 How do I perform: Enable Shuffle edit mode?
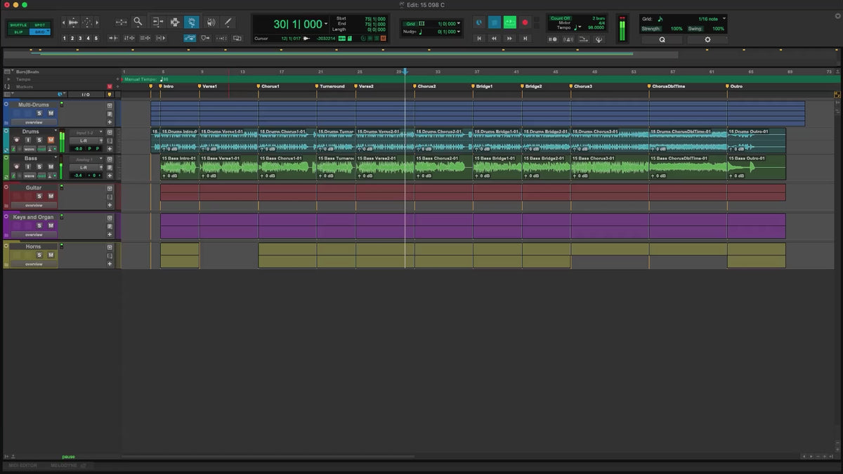click(x=18, y=25)
